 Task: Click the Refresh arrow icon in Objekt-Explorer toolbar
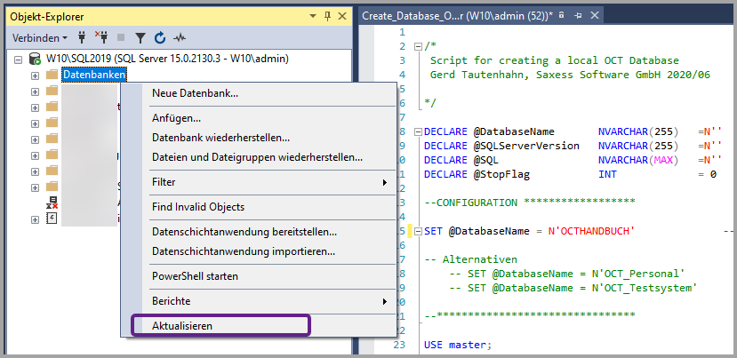(x=160, y=38)
